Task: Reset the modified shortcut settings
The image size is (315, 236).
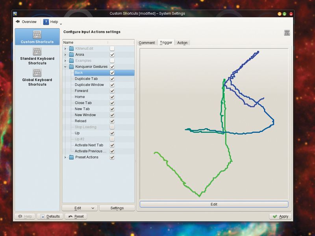Action: (x=76, y=216)
